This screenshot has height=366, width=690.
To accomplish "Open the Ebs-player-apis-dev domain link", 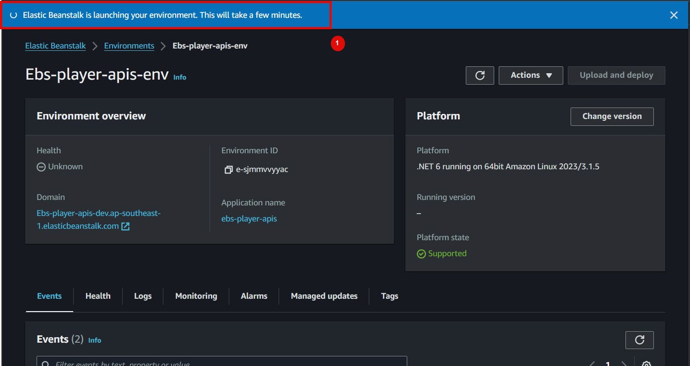I will tap(98, 220).
